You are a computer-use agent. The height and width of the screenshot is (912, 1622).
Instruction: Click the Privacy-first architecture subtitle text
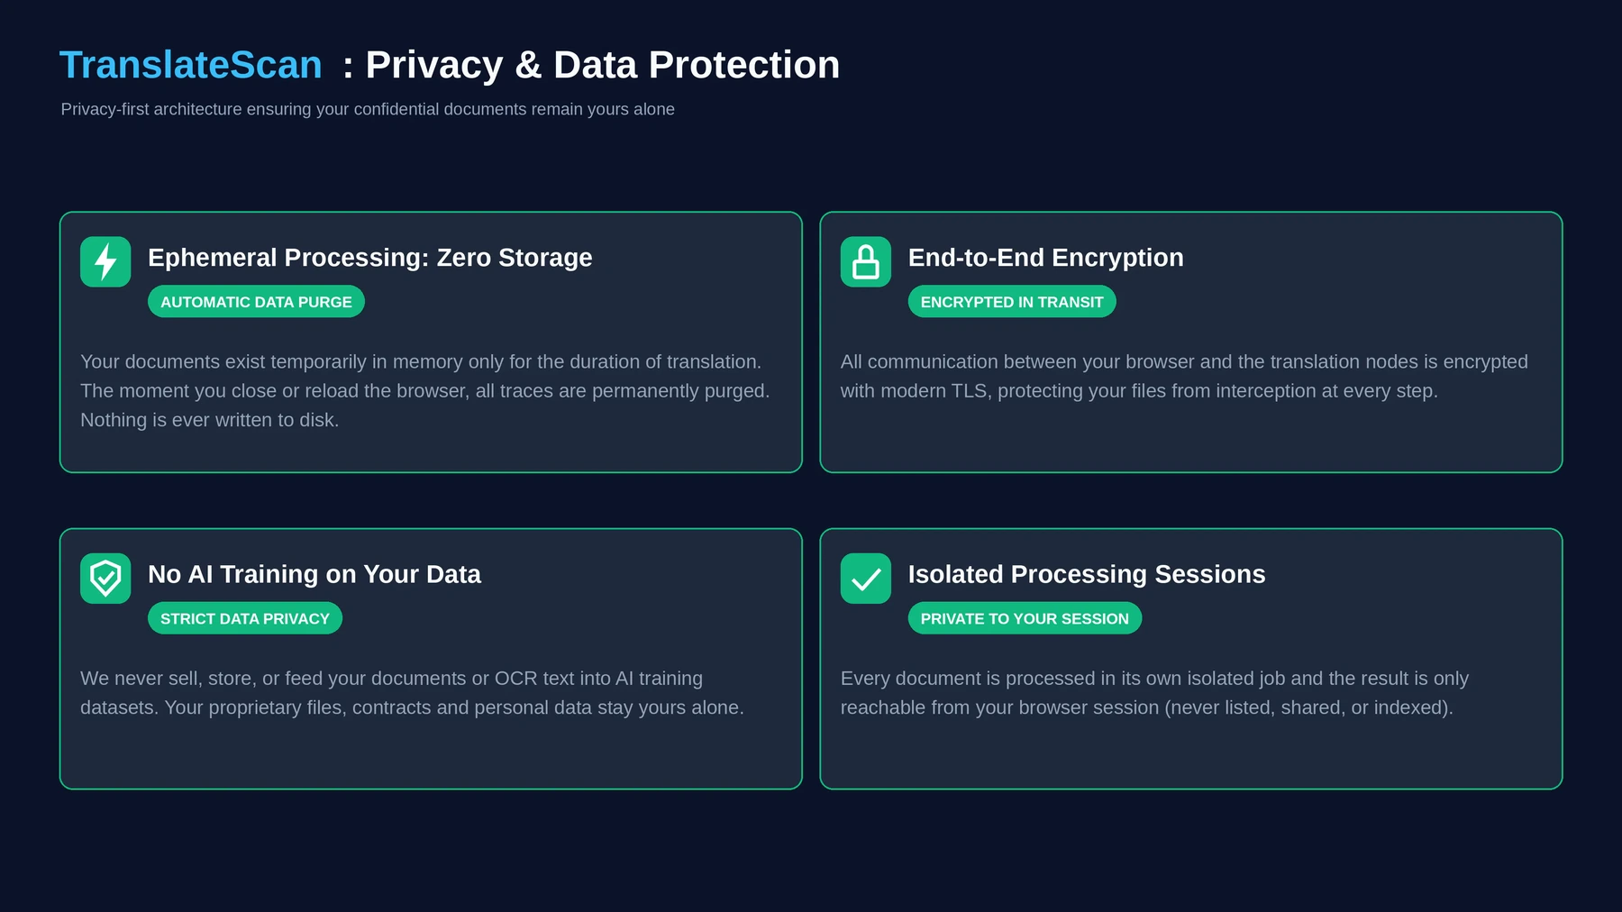coord(368,109)
